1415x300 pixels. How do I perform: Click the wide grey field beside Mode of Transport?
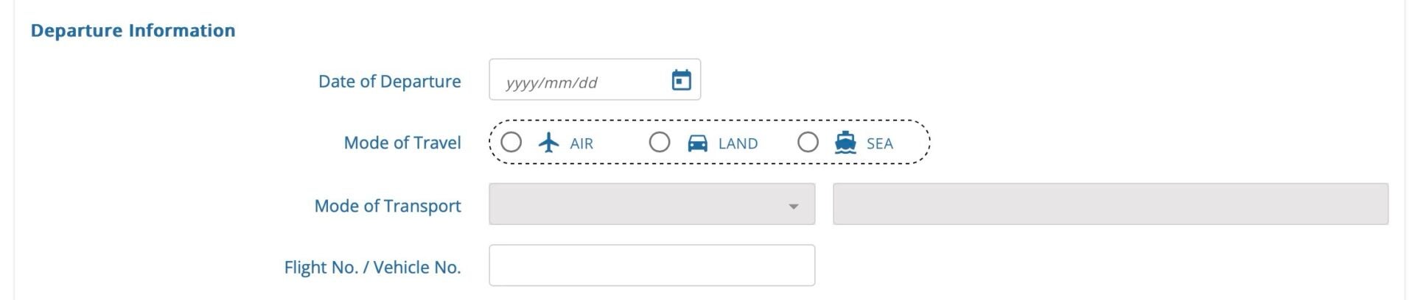click(1110, 204)
